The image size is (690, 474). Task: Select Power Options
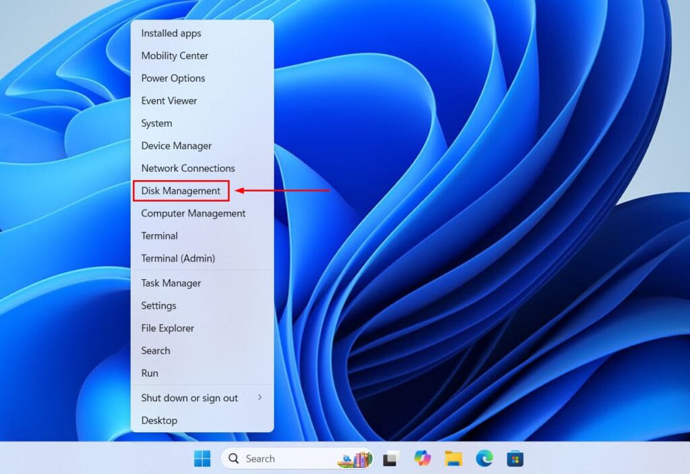click(x=172, y=78)
